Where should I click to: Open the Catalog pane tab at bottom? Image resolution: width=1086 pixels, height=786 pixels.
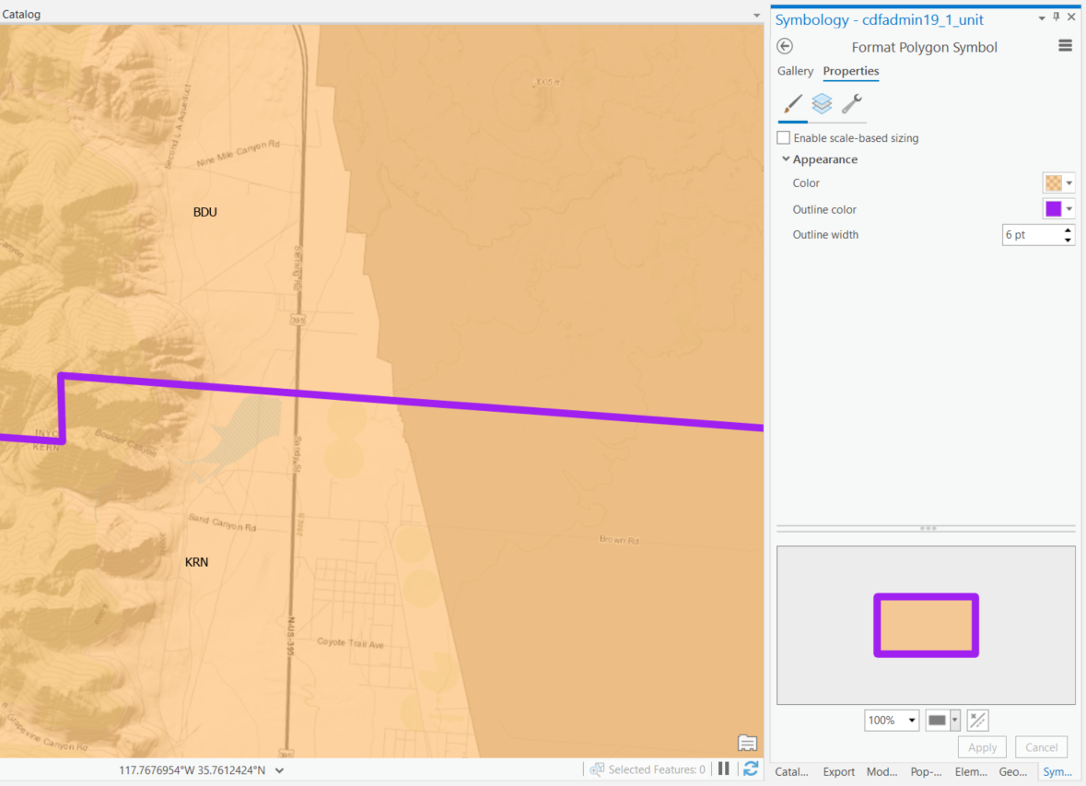pyautogui.click(x=789, y=772)
